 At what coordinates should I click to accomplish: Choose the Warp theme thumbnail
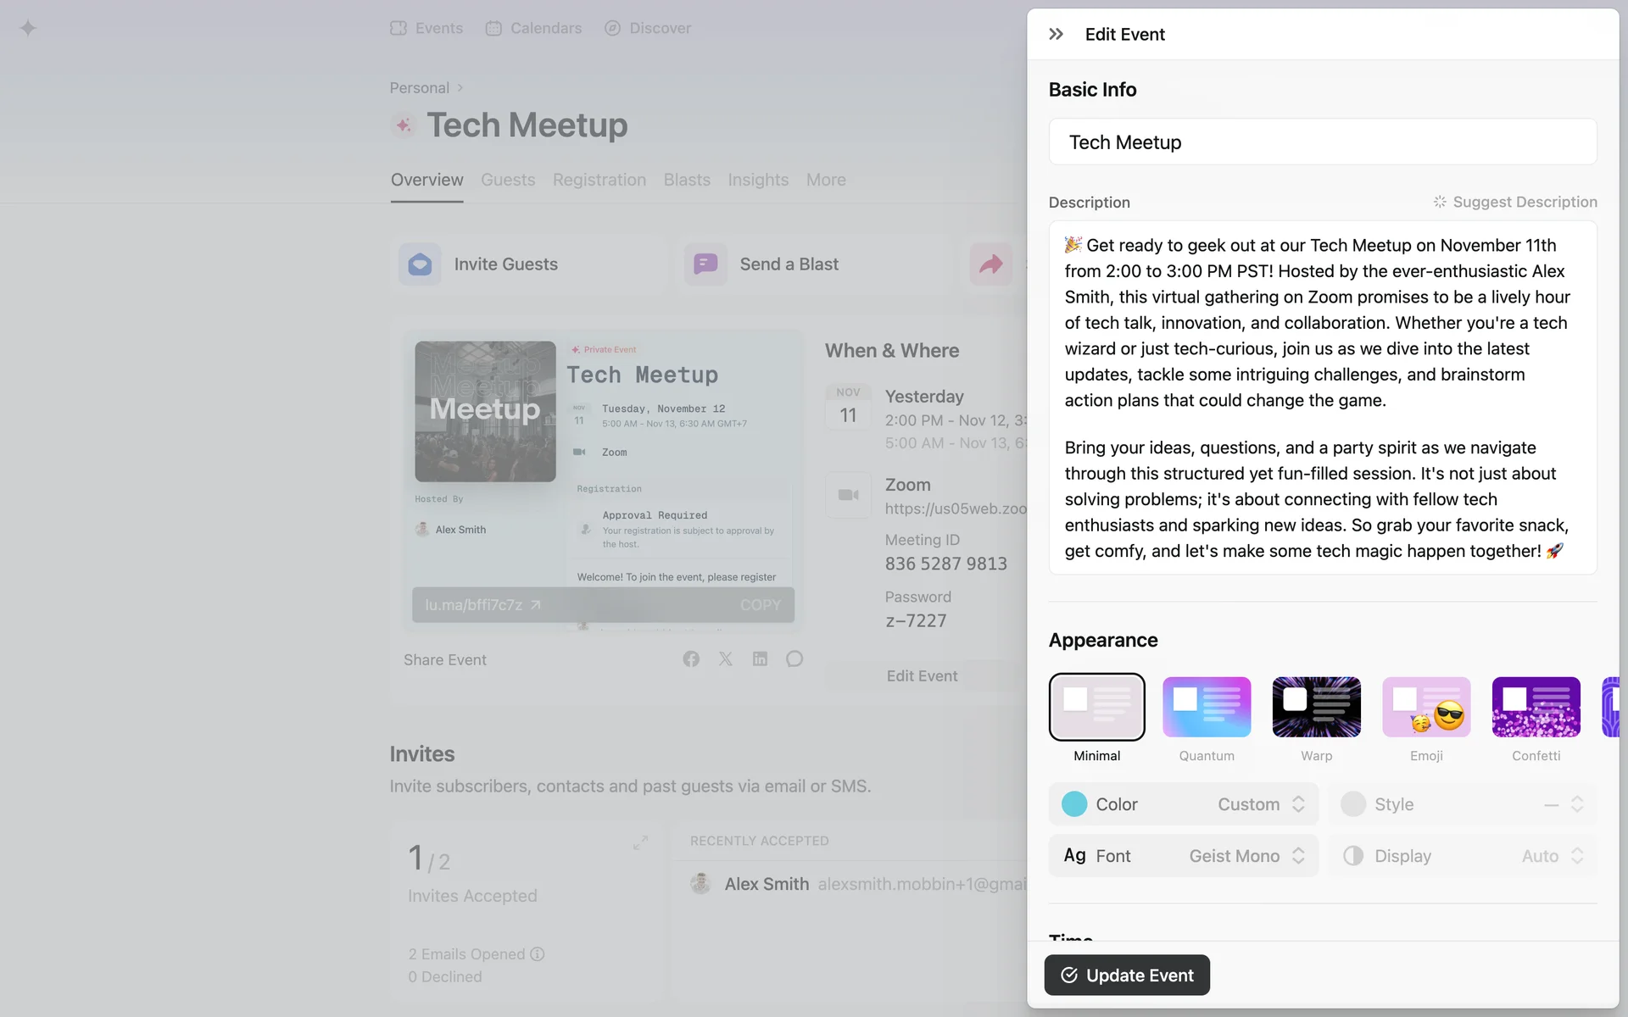coord(1316,707)
